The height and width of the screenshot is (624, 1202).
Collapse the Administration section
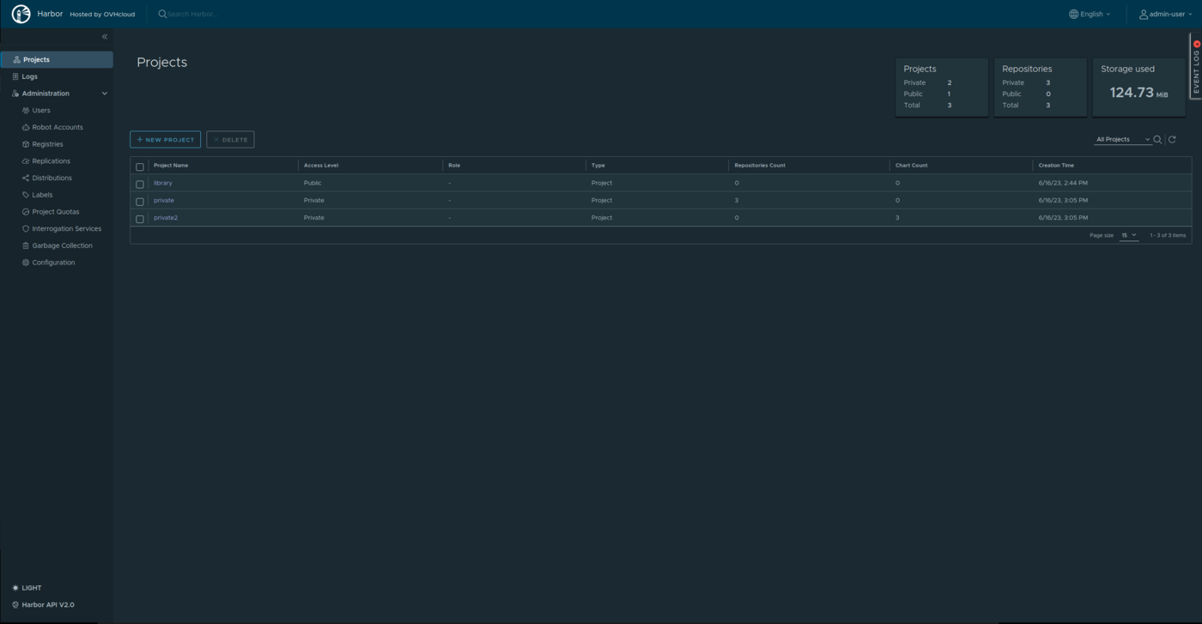(x=105, y=94)
